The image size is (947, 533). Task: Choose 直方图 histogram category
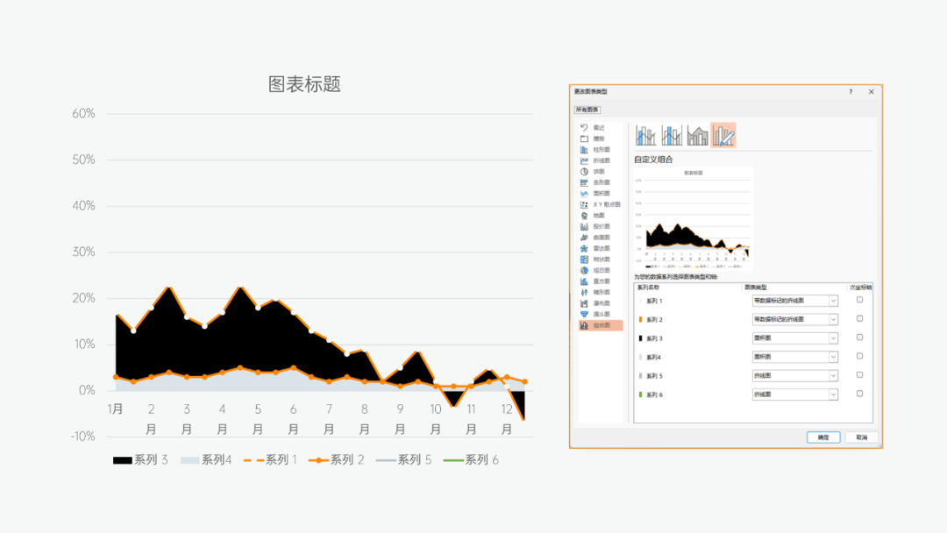click(600, 281)
